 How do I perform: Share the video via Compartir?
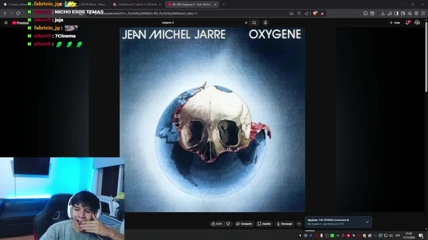tap(244, 224)
